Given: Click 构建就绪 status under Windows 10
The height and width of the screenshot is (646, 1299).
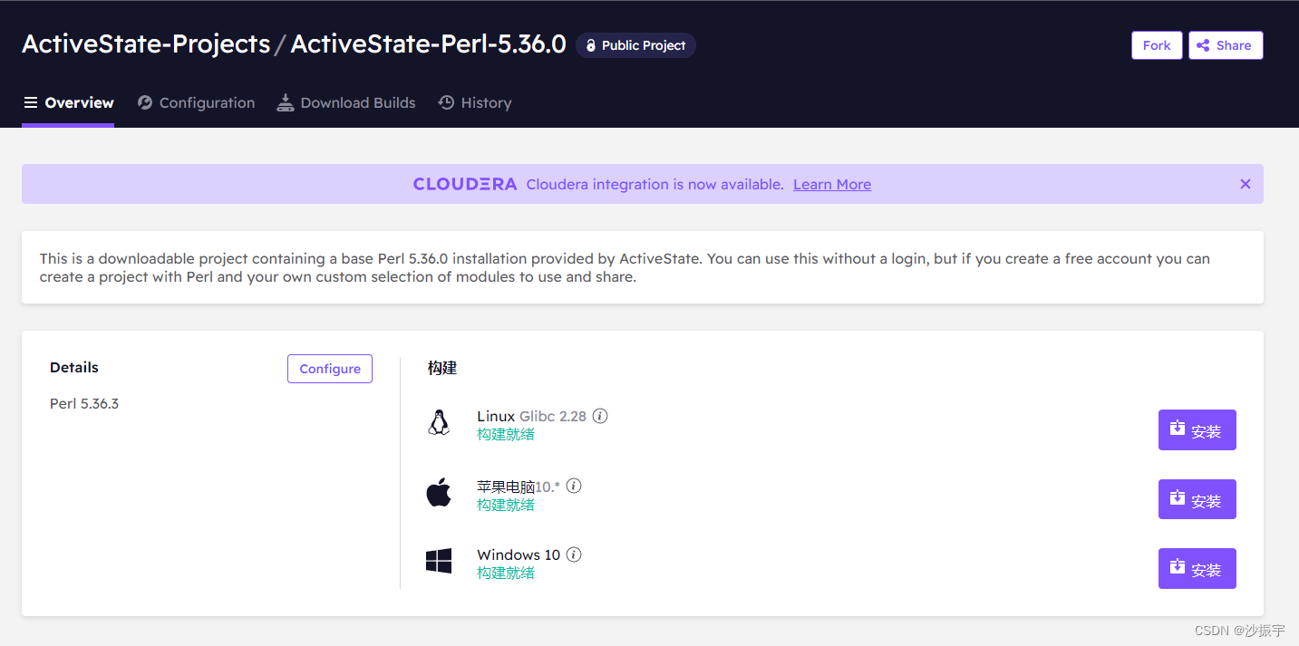Looking at the screenshot, I should 506,573.
